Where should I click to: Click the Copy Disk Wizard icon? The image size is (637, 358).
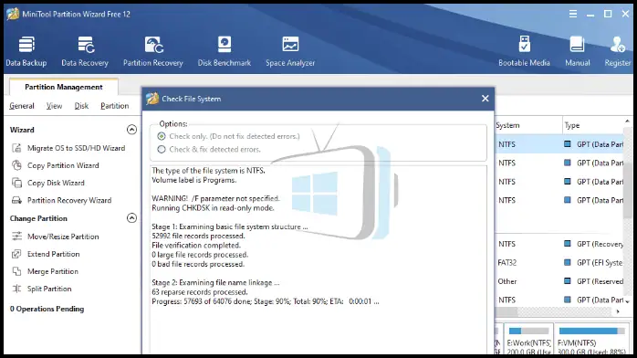tap(16, 183)
